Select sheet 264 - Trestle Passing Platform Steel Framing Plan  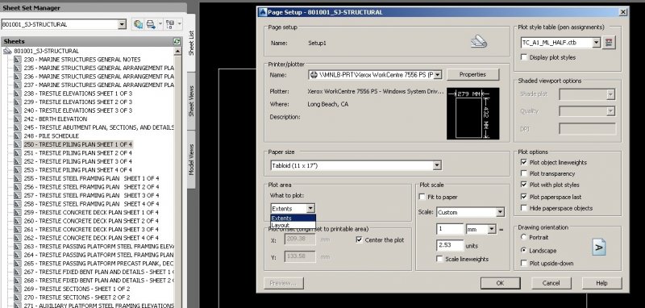click(98, 255)
